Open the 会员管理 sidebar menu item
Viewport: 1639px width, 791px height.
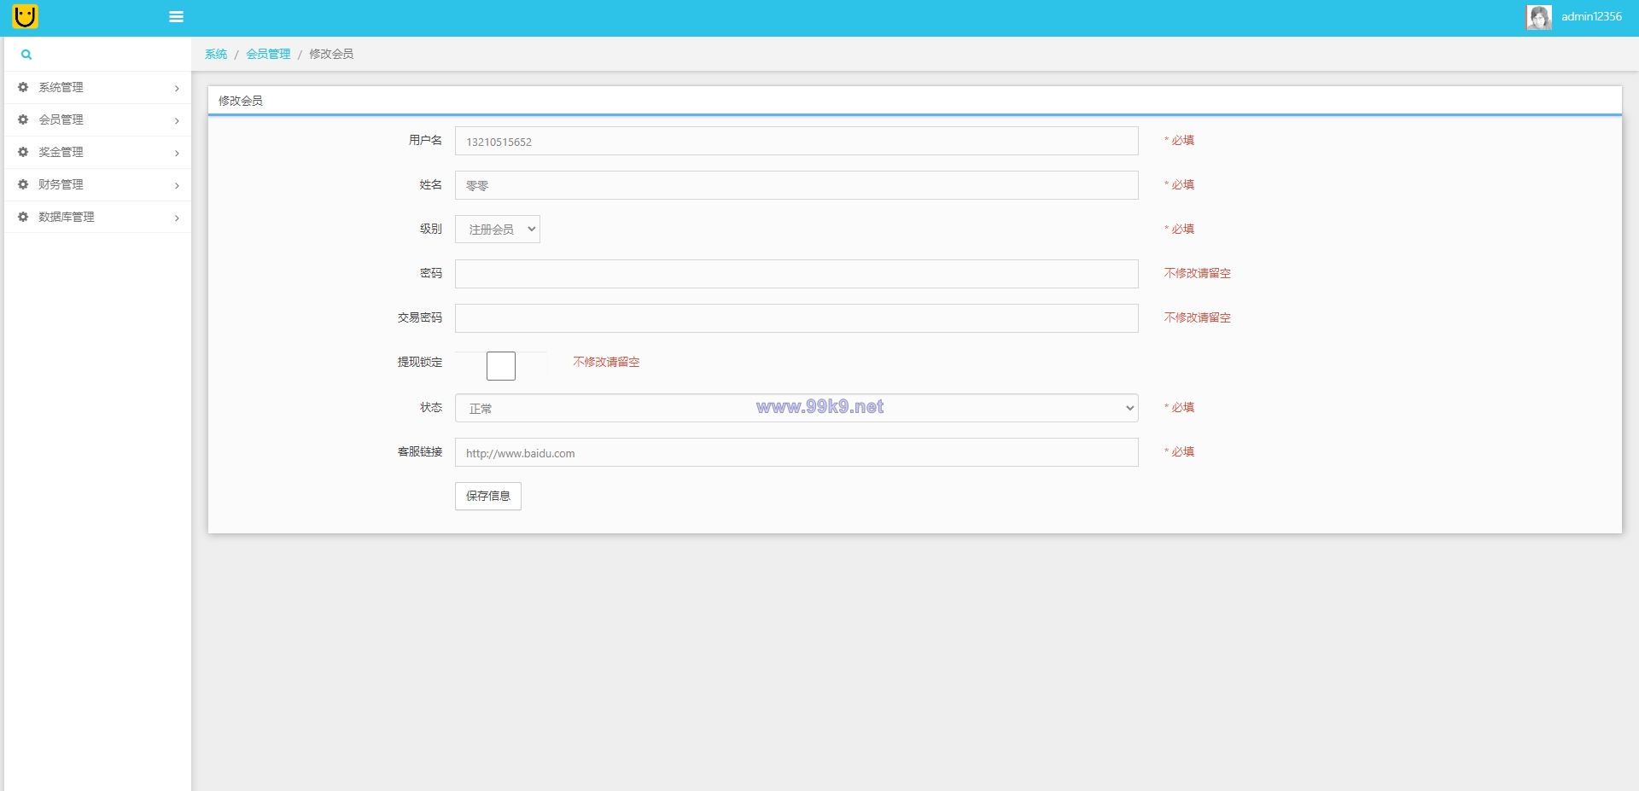coord(97,120)
